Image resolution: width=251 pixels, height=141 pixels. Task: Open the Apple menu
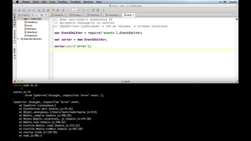[17, 2]
